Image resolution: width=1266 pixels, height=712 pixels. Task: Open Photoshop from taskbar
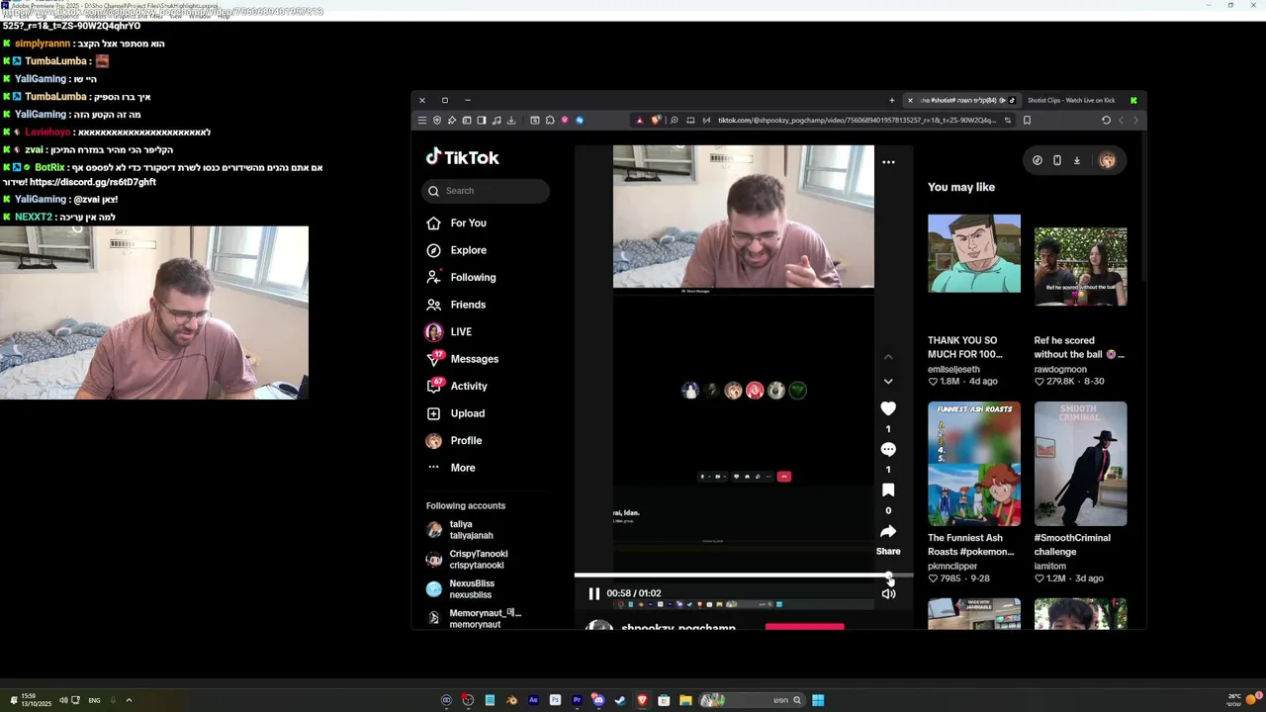click(x=555, y=700)
